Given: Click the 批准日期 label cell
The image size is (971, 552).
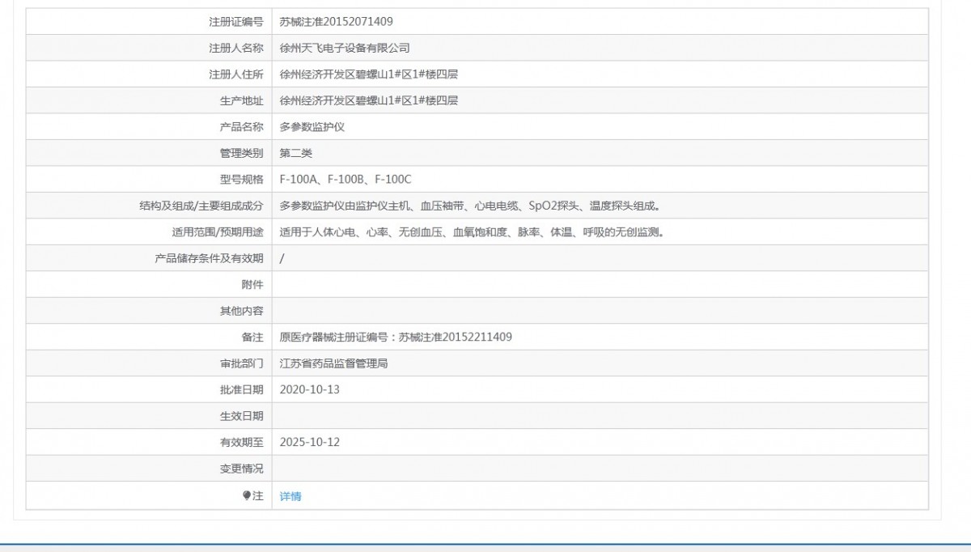Looking at the screenshot, I should tap(149, 389).
